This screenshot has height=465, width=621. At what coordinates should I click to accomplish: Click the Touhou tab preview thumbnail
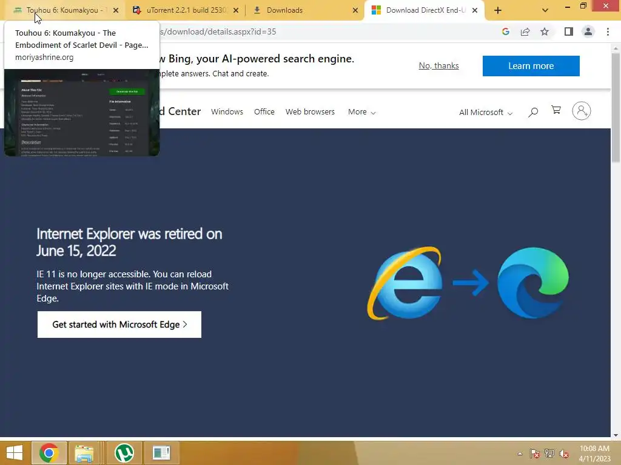pos(82,113)
